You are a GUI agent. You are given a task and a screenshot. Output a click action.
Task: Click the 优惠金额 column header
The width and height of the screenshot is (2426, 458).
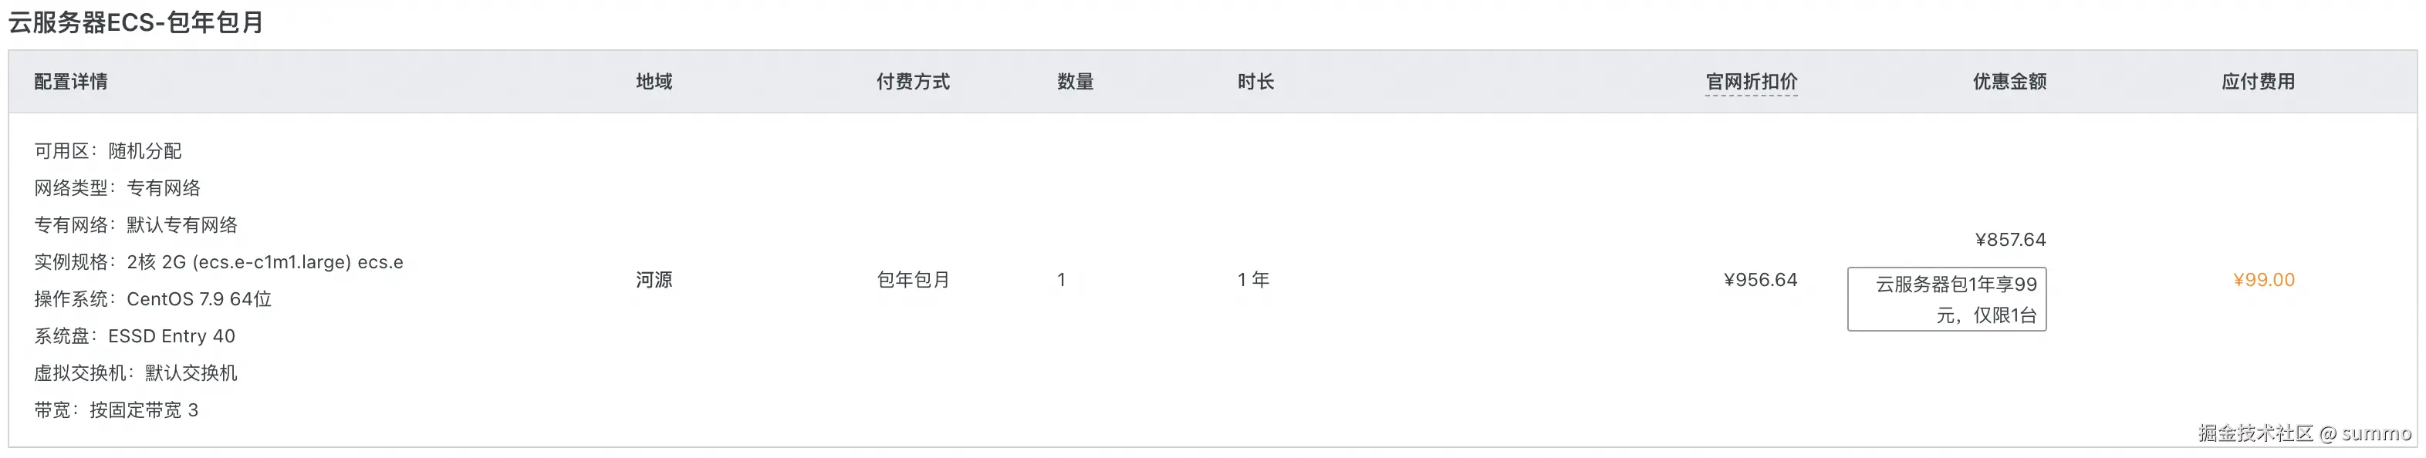click(x=2010, y=82)
